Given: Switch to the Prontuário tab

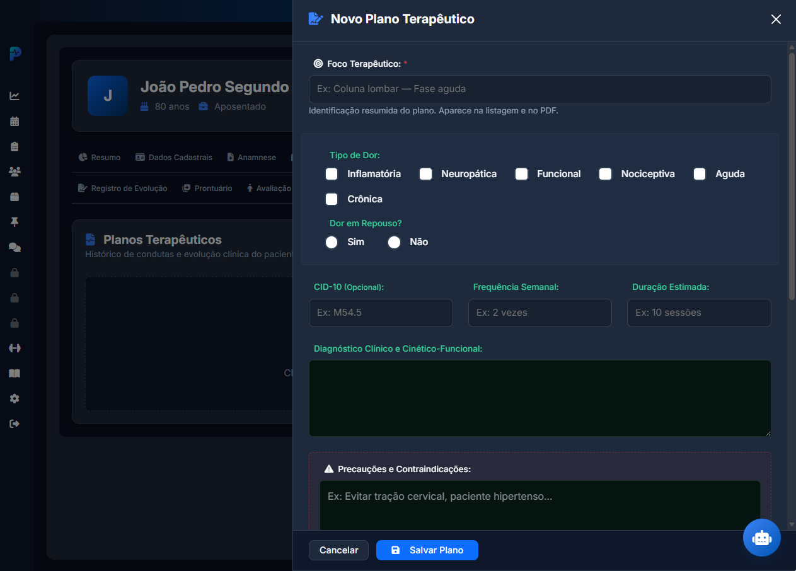Looking at the screenshot, I should (x=207, y=188).
